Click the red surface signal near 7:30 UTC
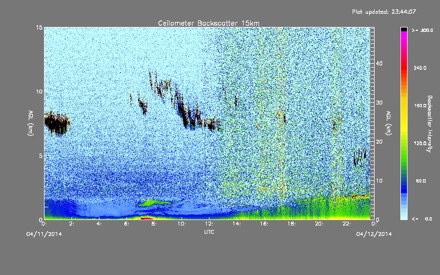This screenshot has width=440, height=275. pos(147,218)
